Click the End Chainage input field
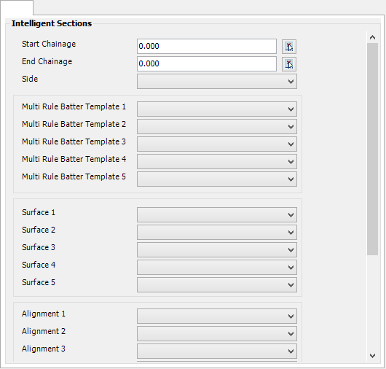Viewport: 386px width, 369px height. [207, 64]
